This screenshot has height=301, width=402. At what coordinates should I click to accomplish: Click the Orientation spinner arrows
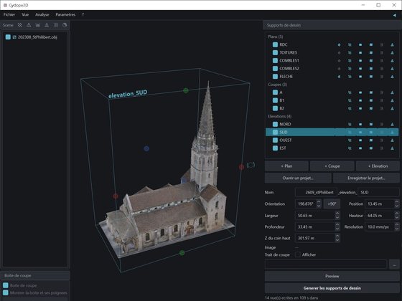(x=319, y=204)
